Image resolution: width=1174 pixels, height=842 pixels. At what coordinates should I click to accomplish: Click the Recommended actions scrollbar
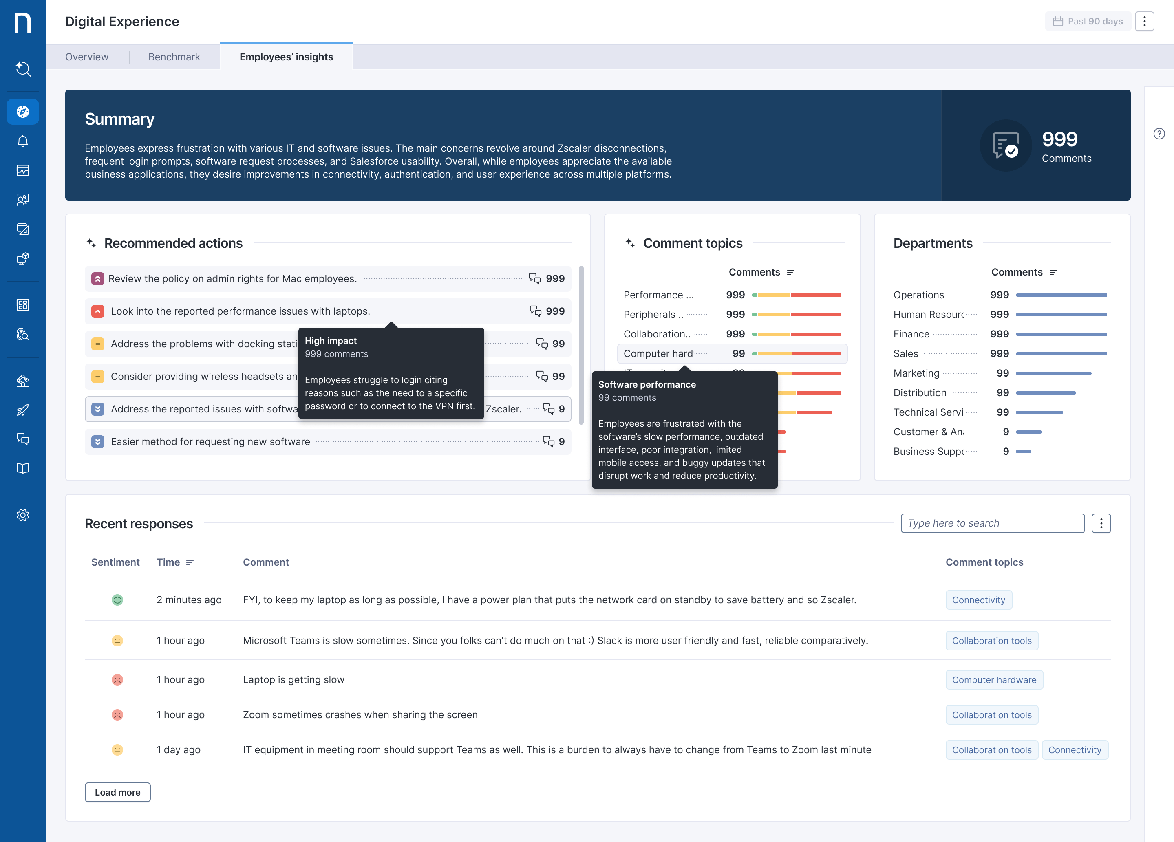click(x=581, y=345)
